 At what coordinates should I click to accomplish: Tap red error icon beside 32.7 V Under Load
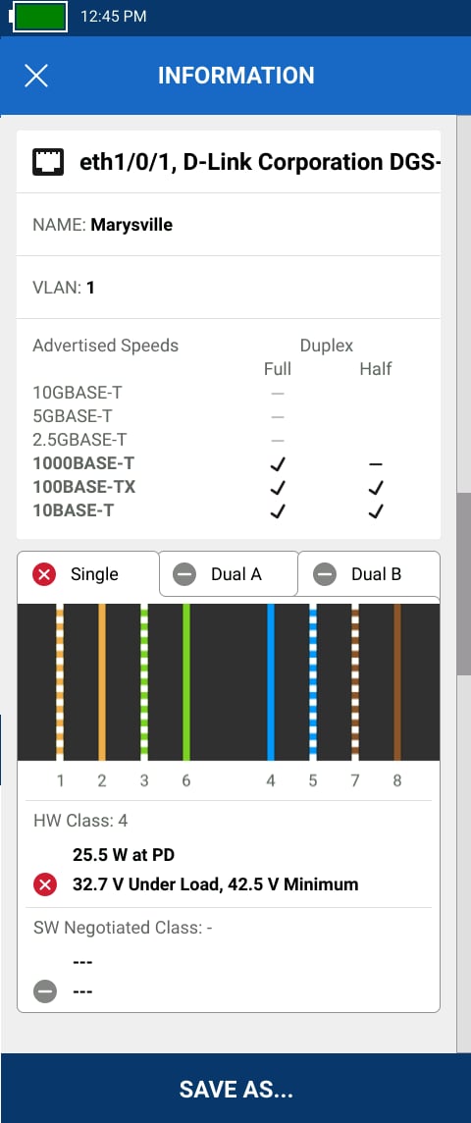click(45, 885)
